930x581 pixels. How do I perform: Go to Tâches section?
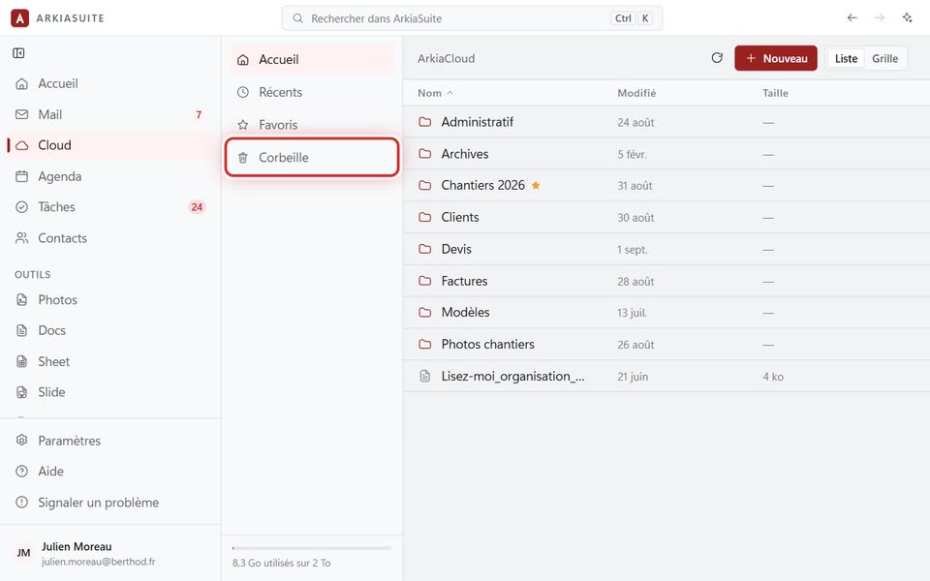(x=110, y=207)
